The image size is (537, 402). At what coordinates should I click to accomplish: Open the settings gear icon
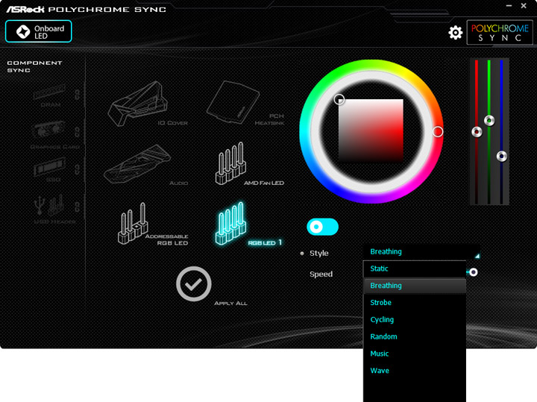455,33
